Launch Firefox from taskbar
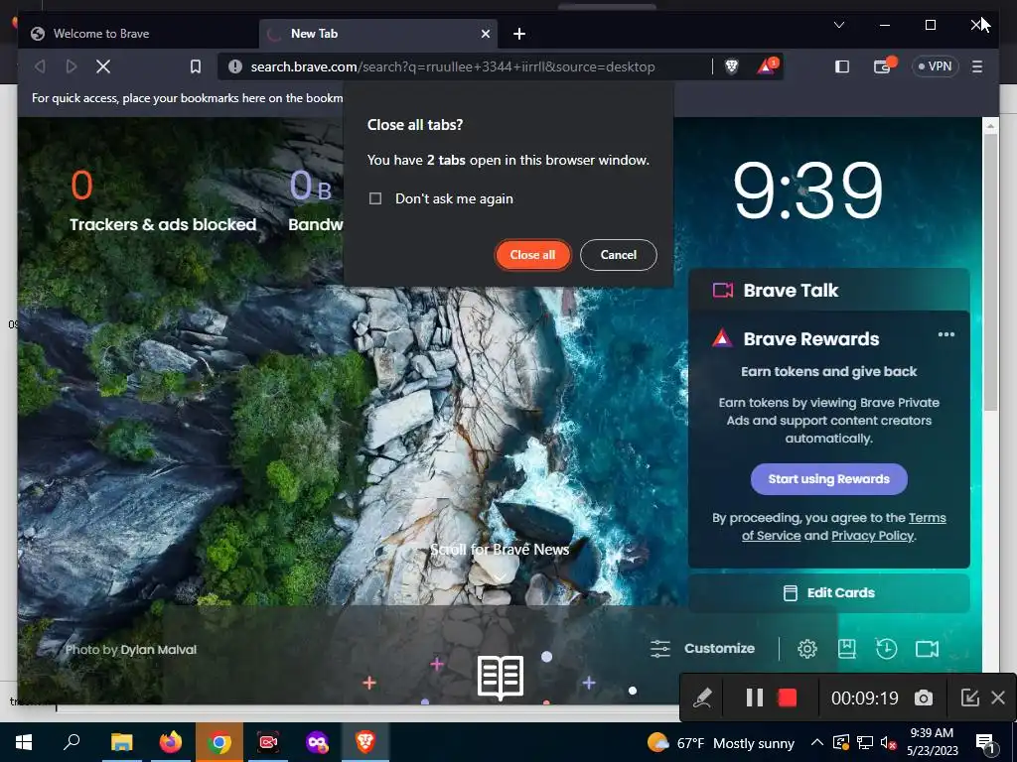The height and width of the screenshot is (762, 1017). (171, 742)
